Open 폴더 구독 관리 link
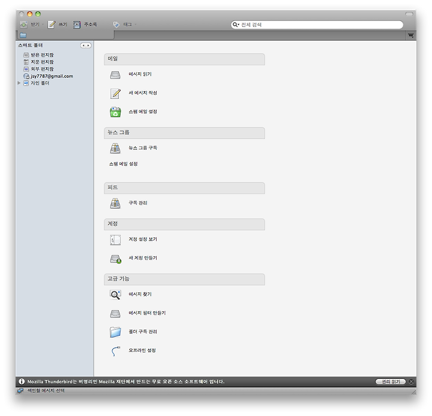Screen dimensions: 432x416 tap(143, 331)
